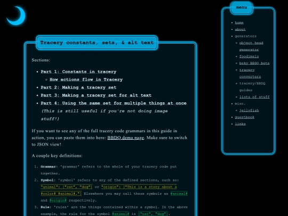
Task: Visit the guestbook link
Action: 244,117
